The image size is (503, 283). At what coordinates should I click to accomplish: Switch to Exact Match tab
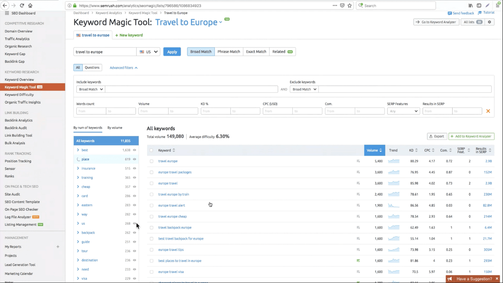(x=256, y=51)
